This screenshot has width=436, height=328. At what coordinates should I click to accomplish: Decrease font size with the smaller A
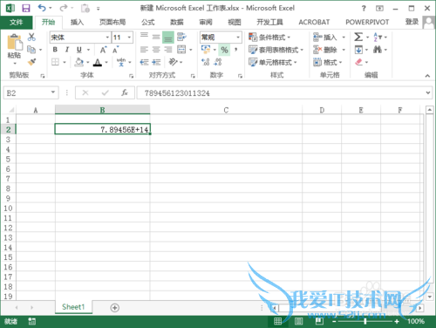click(116, 50)
